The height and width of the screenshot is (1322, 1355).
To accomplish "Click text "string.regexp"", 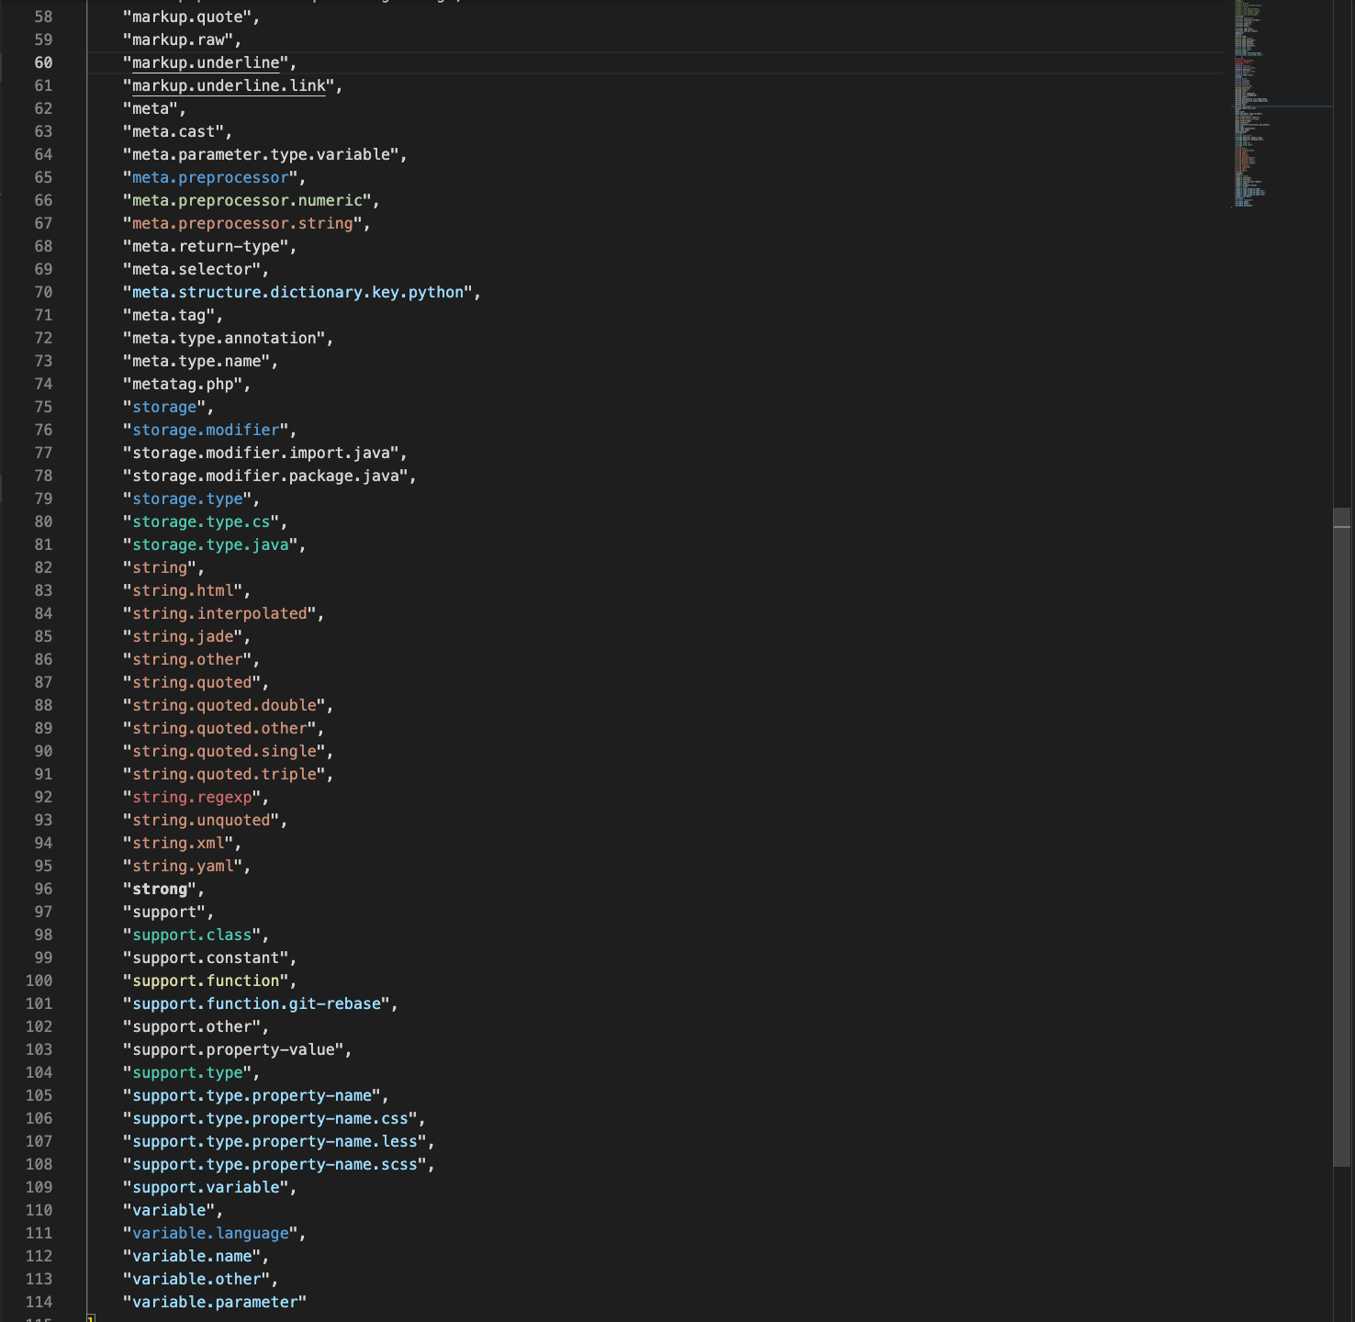I will tap(193, 797).
